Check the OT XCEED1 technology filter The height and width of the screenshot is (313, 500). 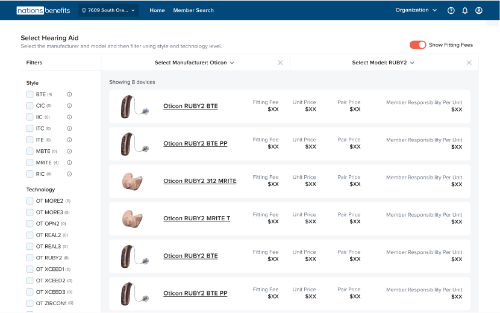pyautogui.click(x=30, y=269)
